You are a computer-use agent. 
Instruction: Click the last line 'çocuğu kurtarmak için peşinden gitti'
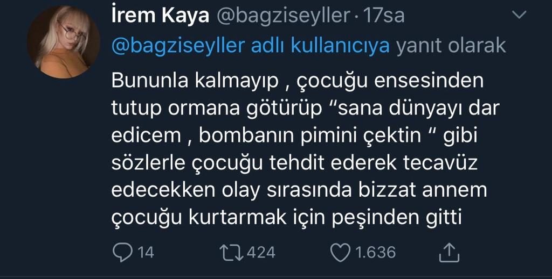click(287, 218)
